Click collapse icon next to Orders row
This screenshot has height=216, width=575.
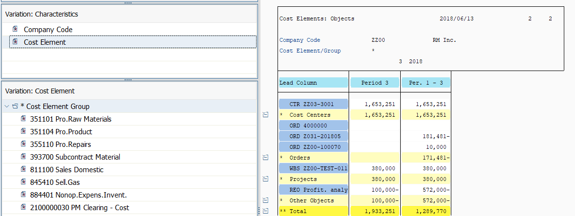266,158
